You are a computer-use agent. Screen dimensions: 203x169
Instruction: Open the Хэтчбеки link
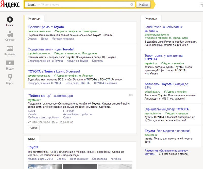point(116,159)
